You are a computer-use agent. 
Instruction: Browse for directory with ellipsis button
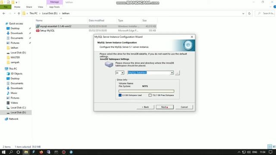(x=177, y=73)
